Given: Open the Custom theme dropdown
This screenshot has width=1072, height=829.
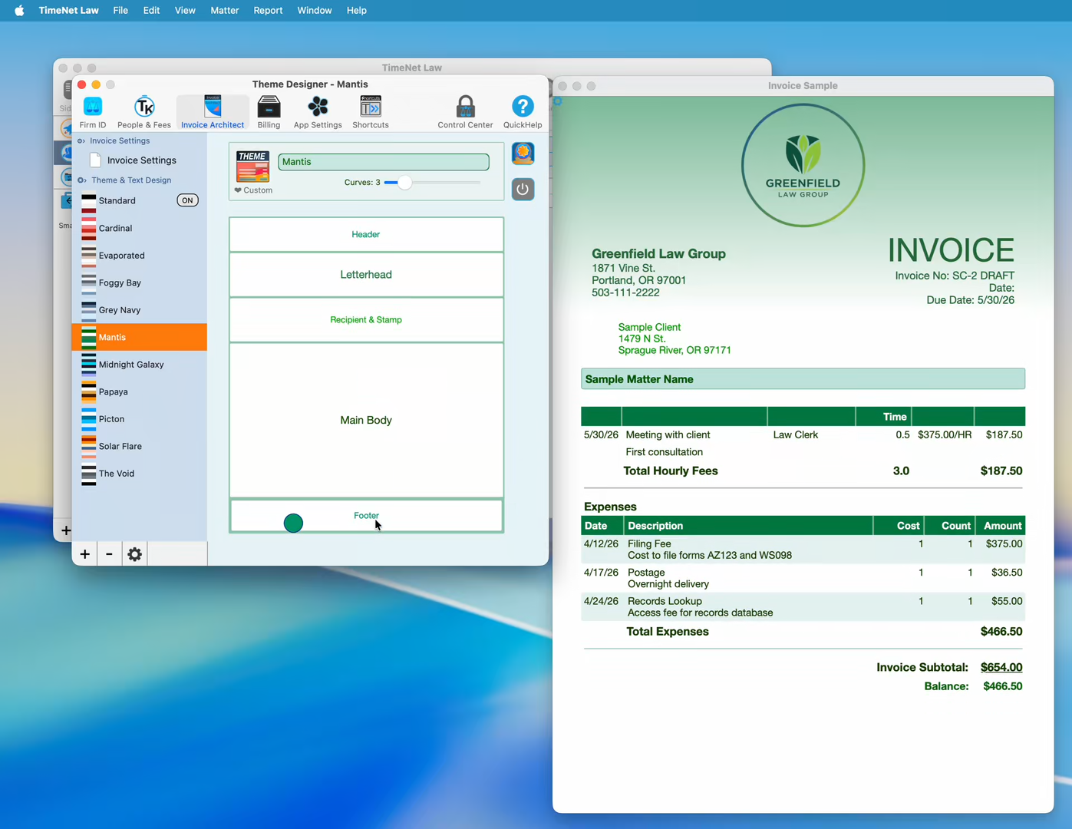Looking at the screenshot, I should click(253, 190).
